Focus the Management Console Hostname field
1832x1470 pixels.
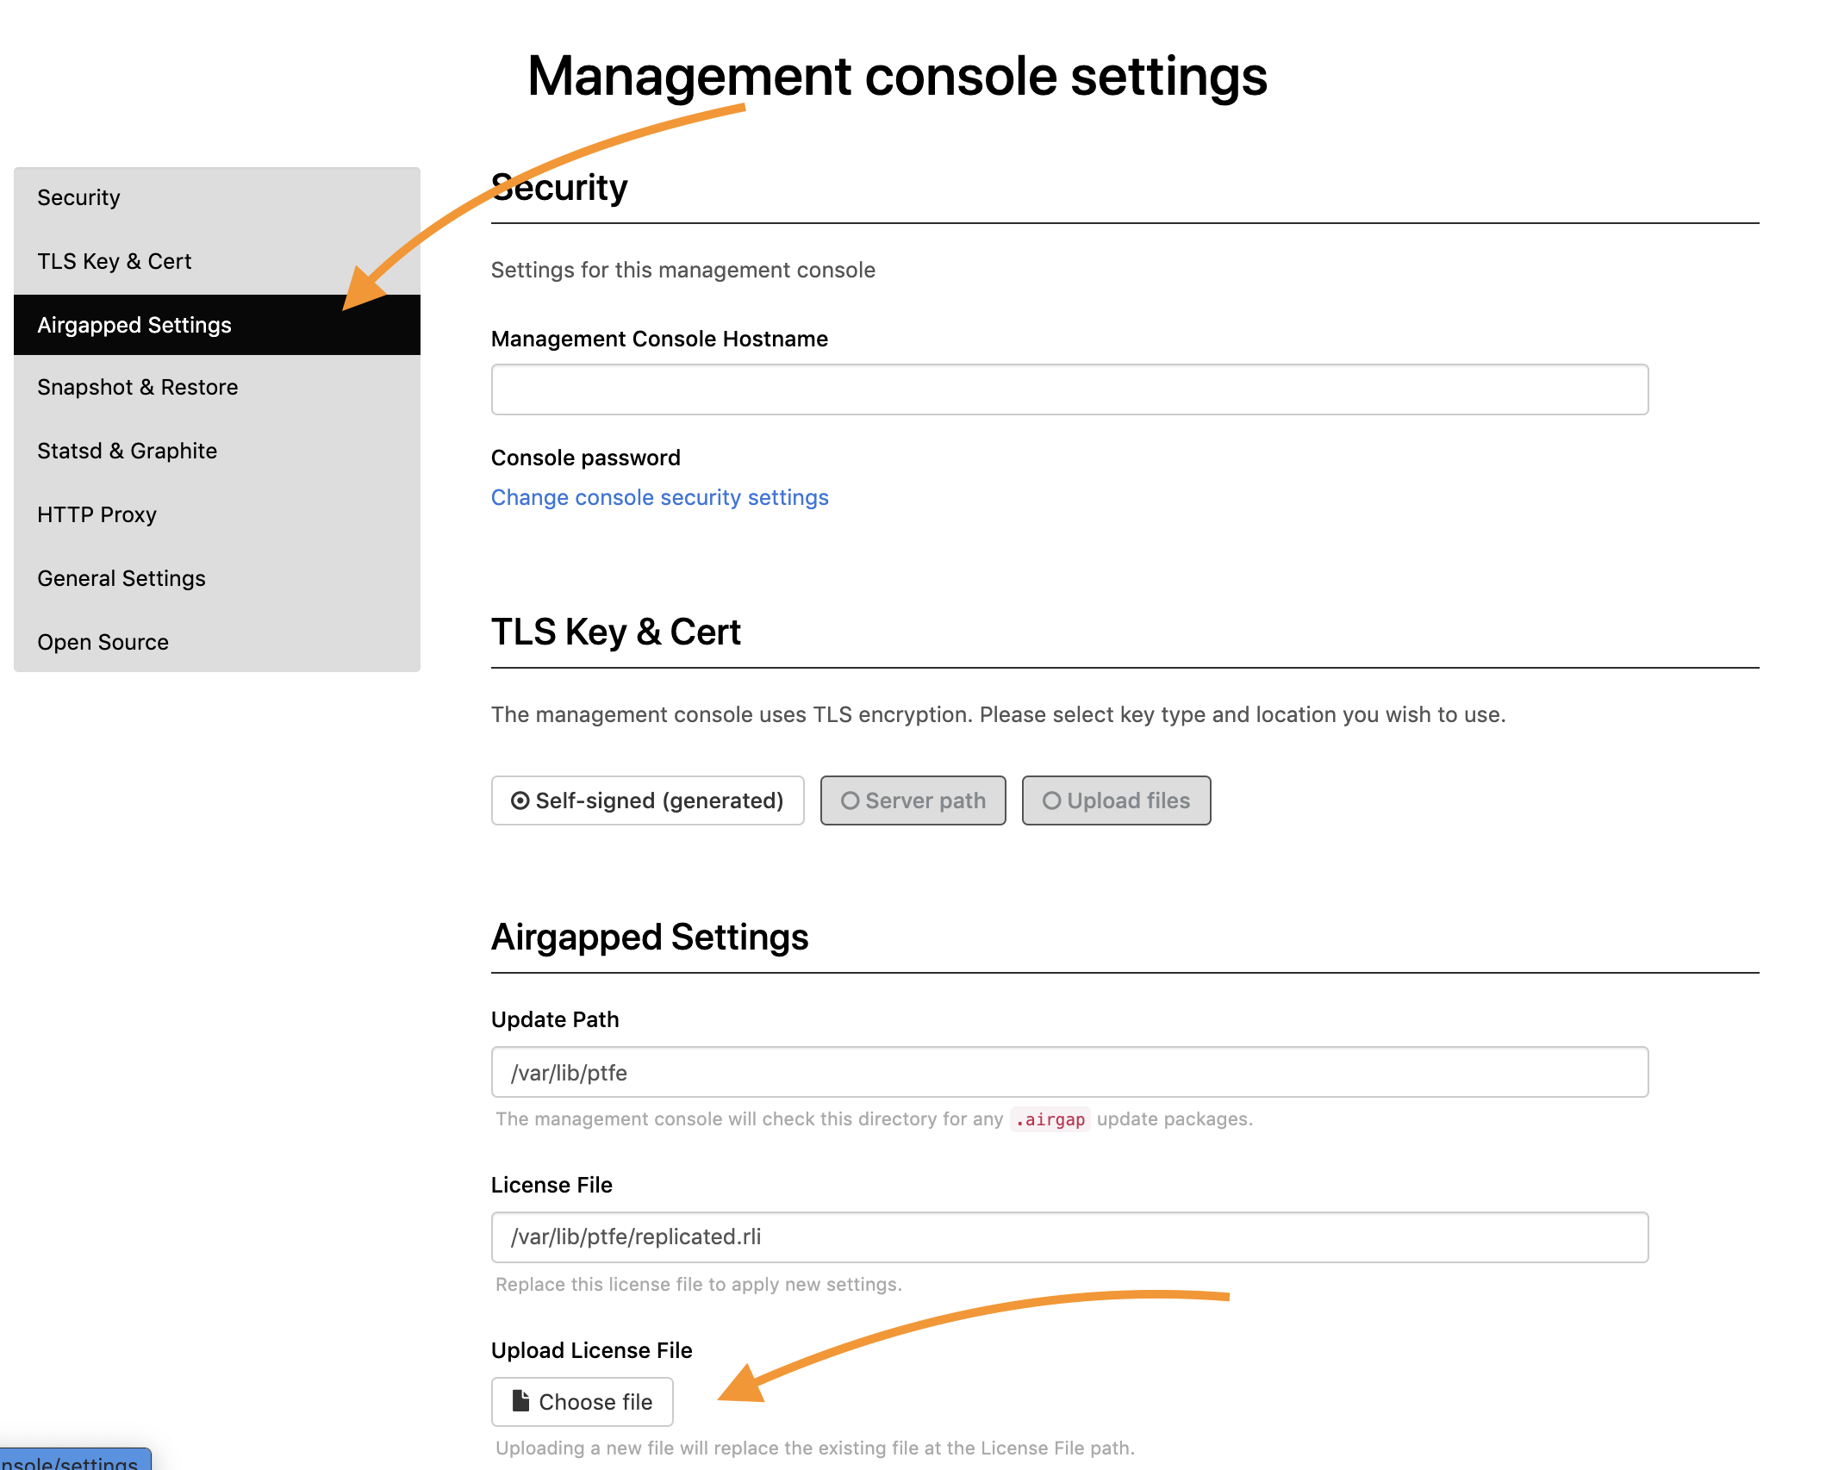(1069, 389)
